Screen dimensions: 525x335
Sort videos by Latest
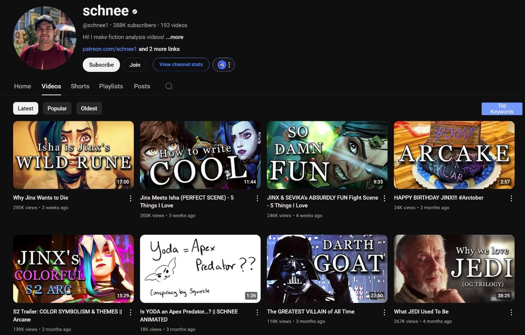25,108
